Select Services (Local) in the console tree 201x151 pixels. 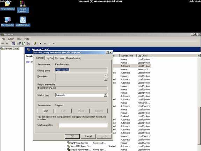tap(12, 49)
